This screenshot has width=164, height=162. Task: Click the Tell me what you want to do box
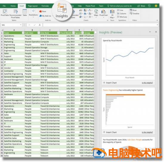120,6
